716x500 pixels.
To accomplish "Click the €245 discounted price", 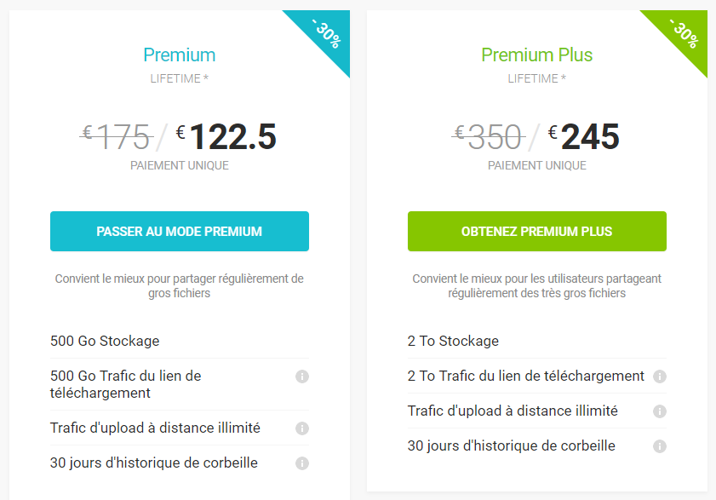I will tap(583, 136).
